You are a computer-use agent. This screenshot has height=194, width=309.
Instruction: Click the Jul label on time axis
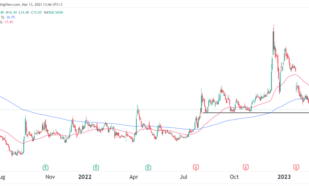click(183, 177)
